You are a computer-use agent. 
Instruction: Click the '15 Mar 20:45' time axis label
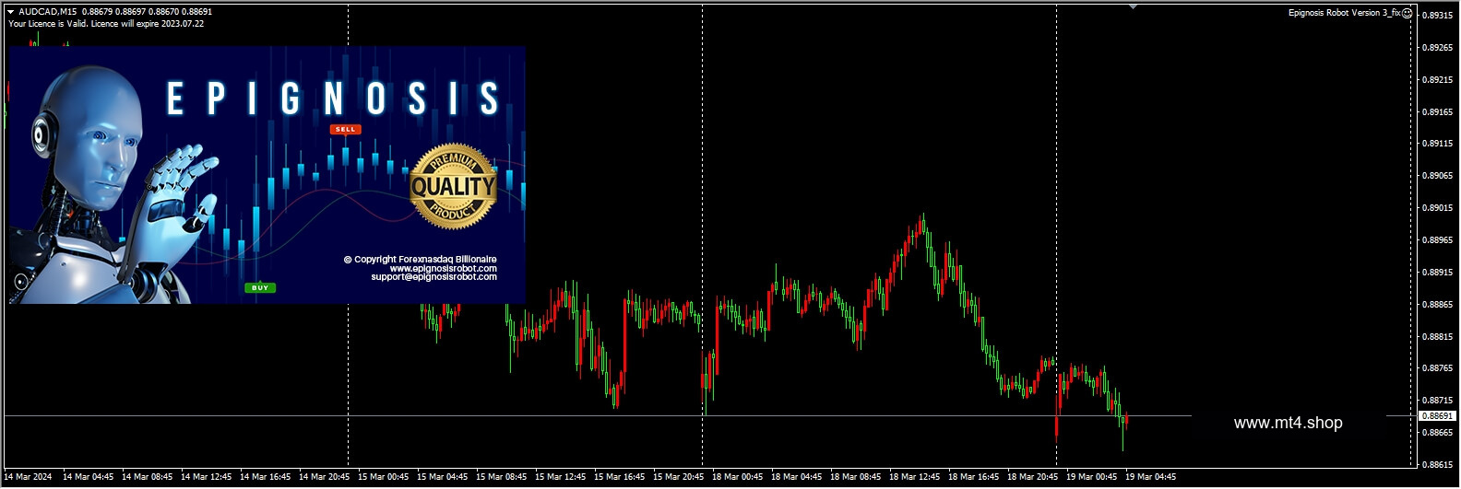click(x=679, y=477)
